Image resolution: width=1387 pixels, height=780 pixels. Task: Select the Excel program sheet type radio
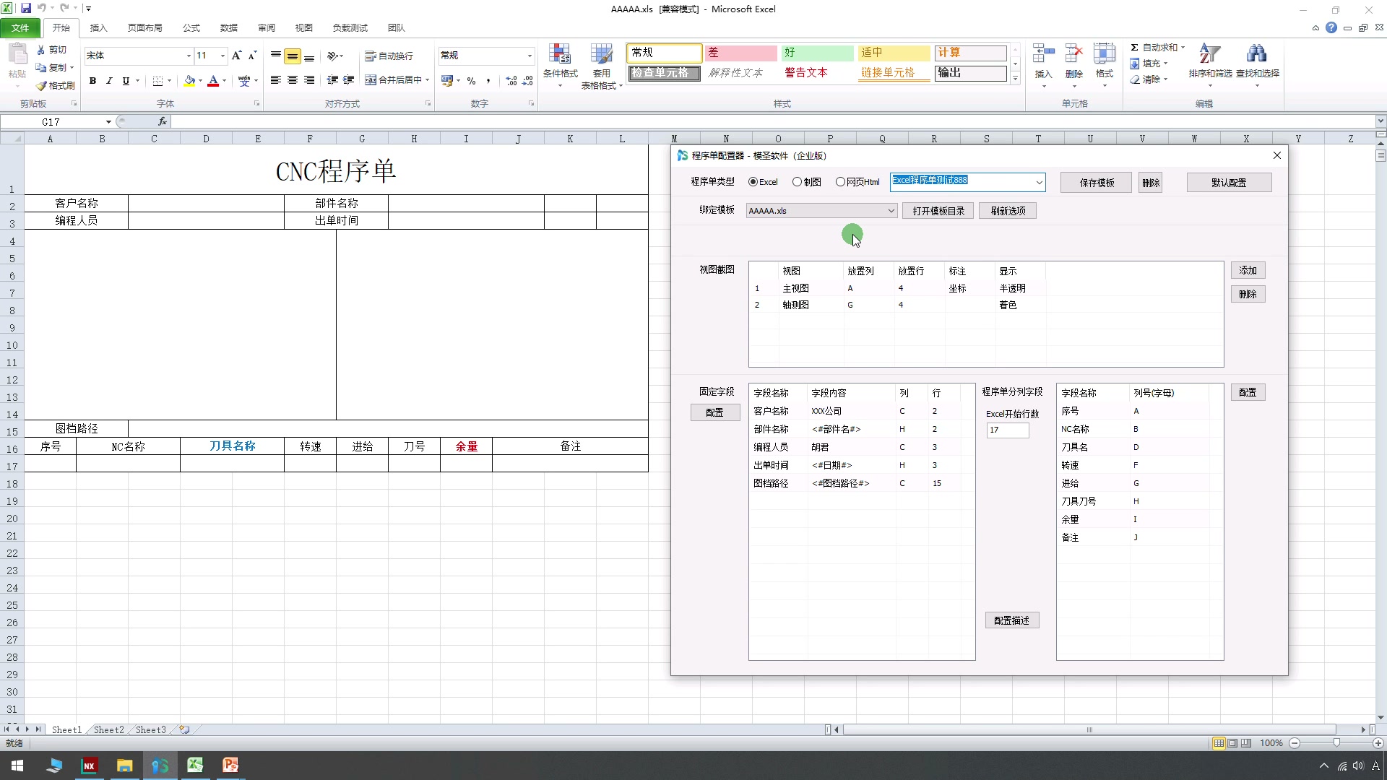click(x=753, y=182)
